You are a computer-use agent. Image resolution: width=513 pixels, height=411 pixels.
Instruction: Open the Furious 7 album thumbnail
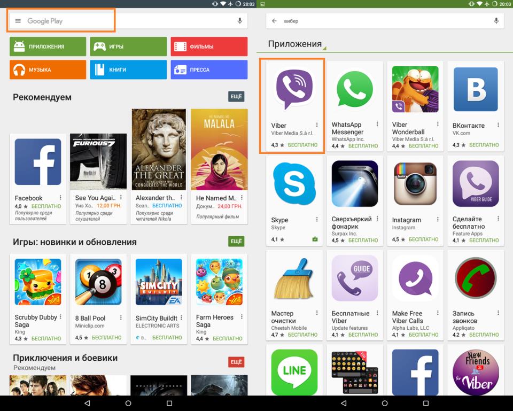coord(98,161)
